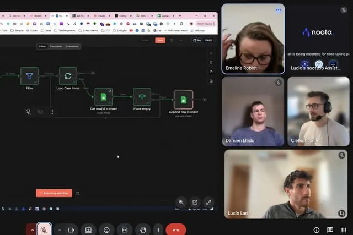The width and height of the screenshot is (353, 235).
Task: Open the node options three-dot menu
Action: click(52, 112)
